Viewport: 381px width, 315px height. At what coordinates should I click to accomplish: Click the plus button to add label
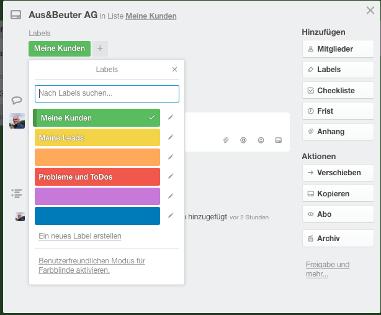[x=101, y=48]
